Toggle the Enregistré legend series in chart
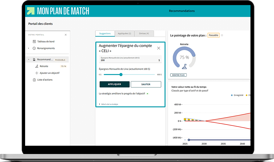274x162 pixels. [x=232, y=95]
